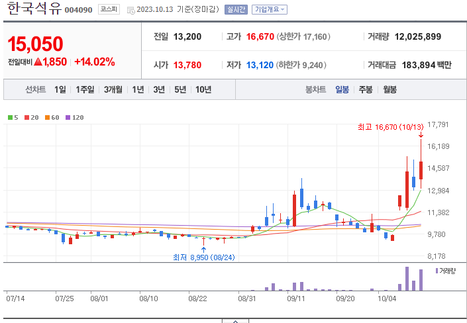Screen dimensions: 467x323
Task: Select the 3년 line chart tab
Action: click(x=159, y=89)
